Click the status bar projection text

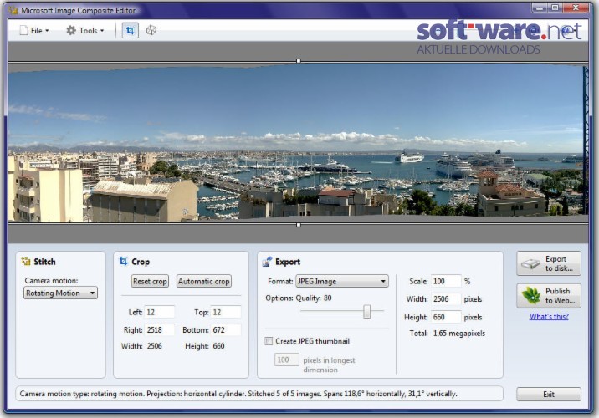coord(238,394)
